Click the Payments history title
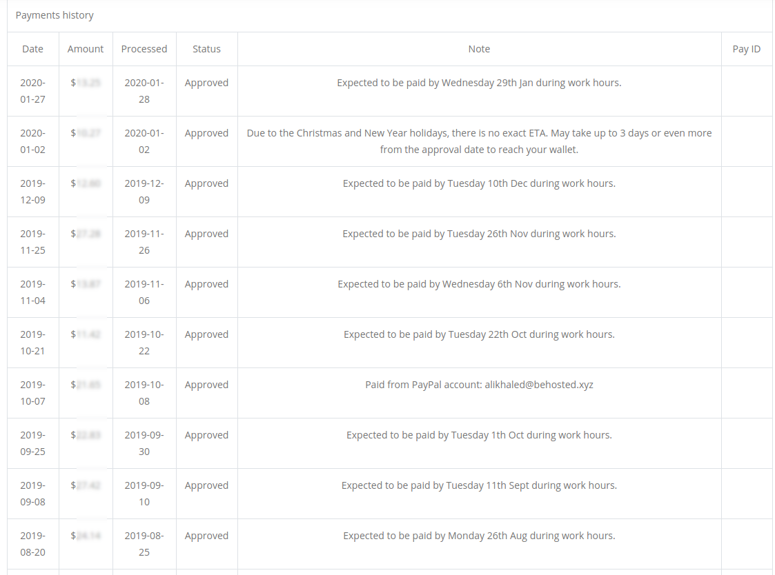This screenshot has height=575, width=775. coord(55,15)
